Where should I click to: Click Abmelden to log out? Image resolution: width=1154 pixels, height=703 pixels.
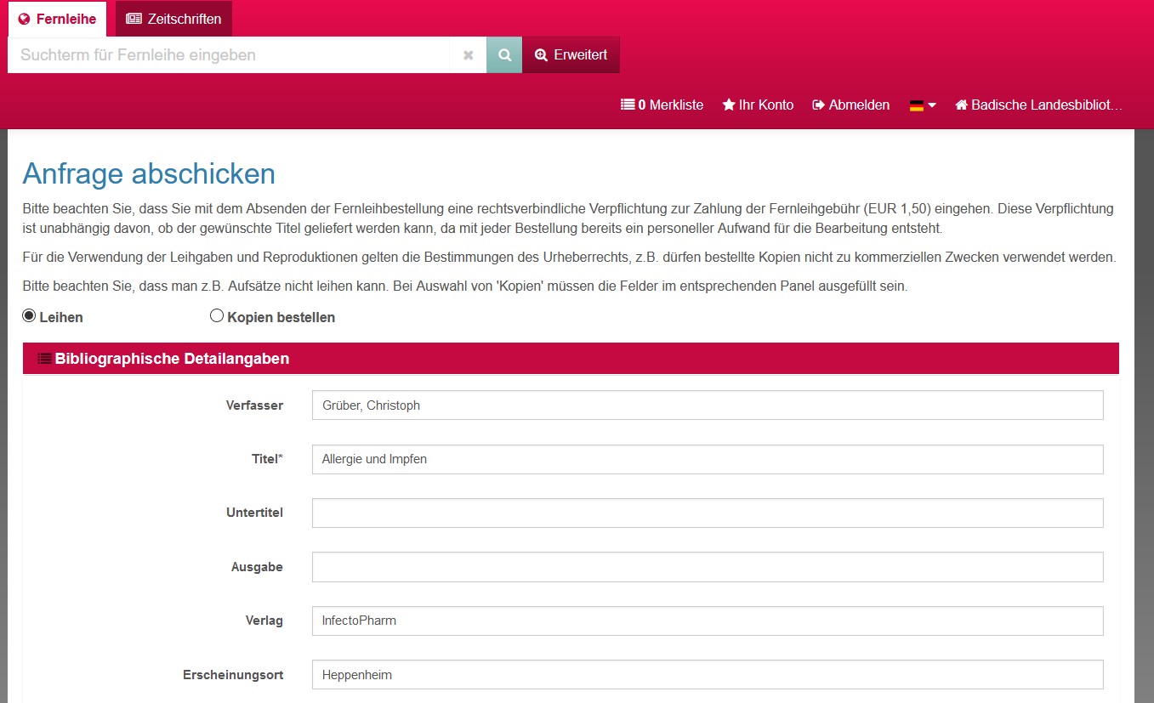pyautogui.click(x=851, y=105)
